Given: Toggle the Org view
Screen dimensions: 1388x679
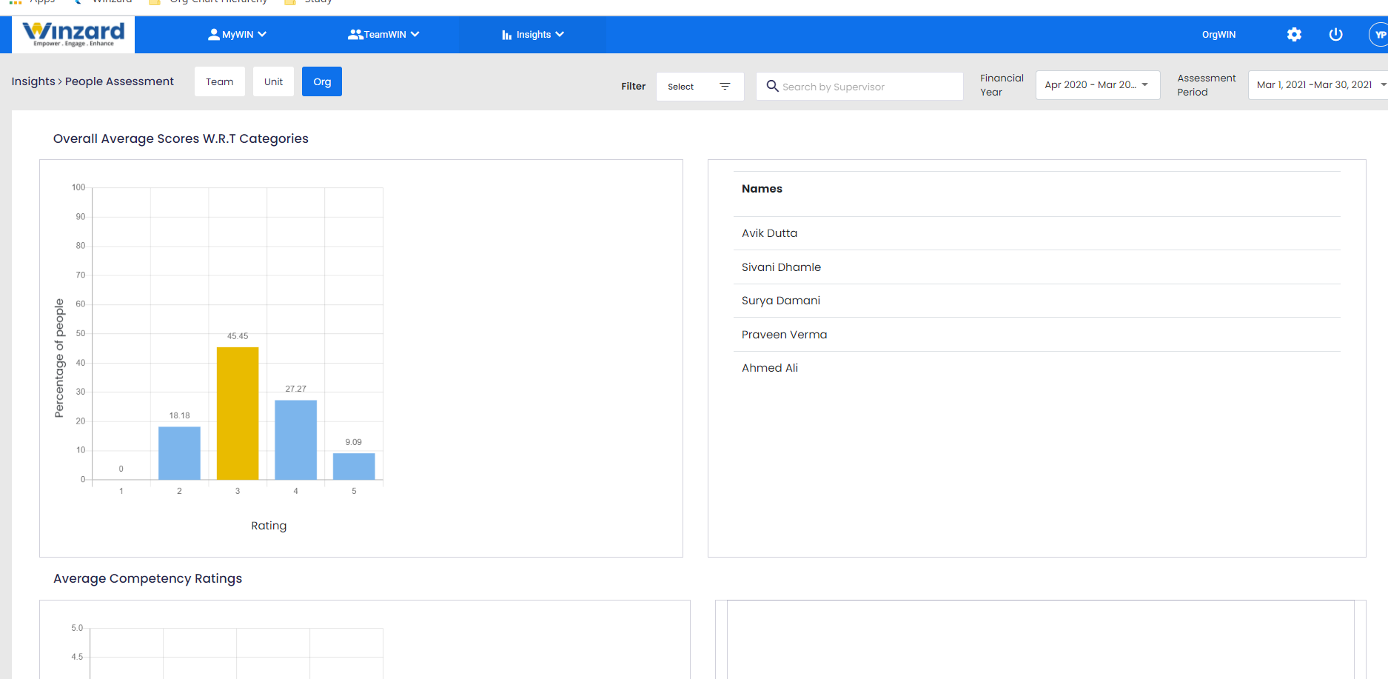Looking at the screenshot, I should point(321,81).
